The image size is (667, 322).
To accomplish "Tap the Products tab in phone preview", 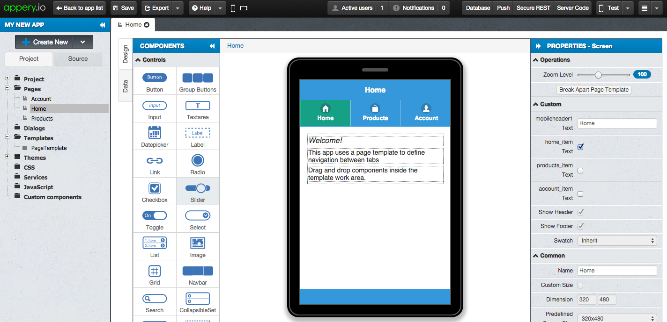I will pyautogui.click(x=375, y=113).
